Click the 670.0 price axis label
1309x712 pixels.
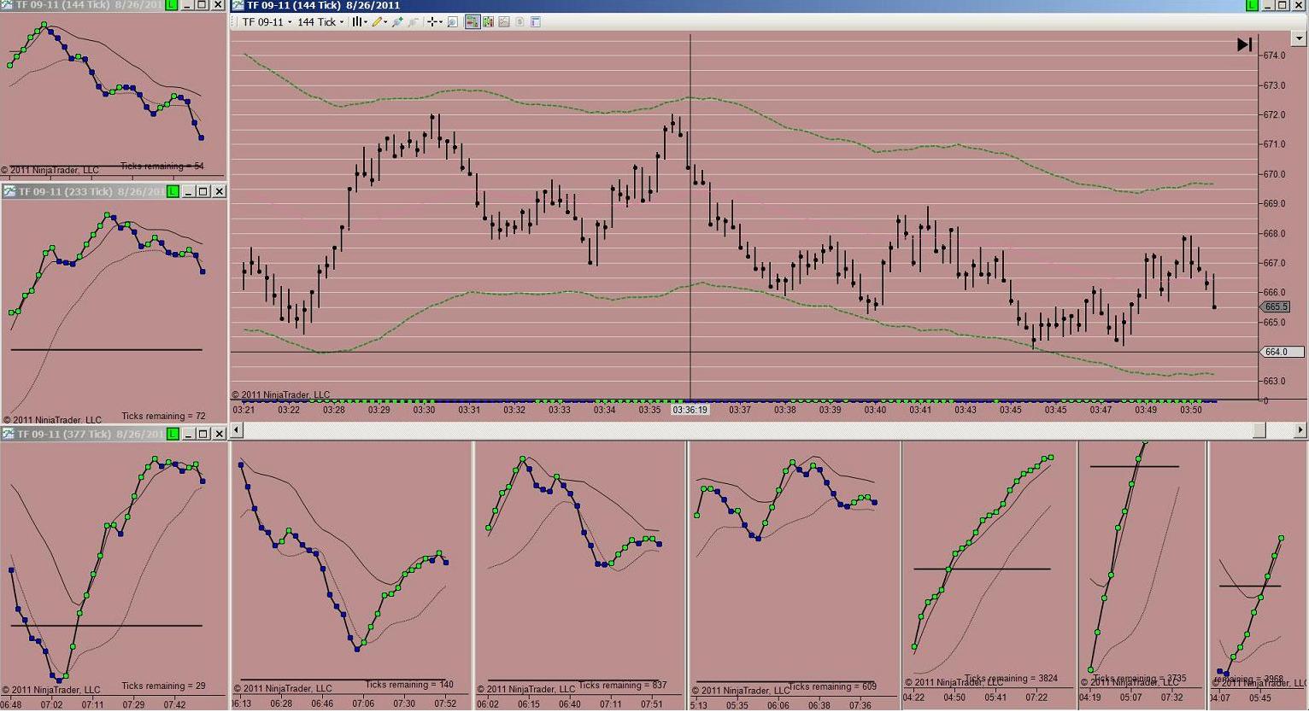click(1274, 174)
